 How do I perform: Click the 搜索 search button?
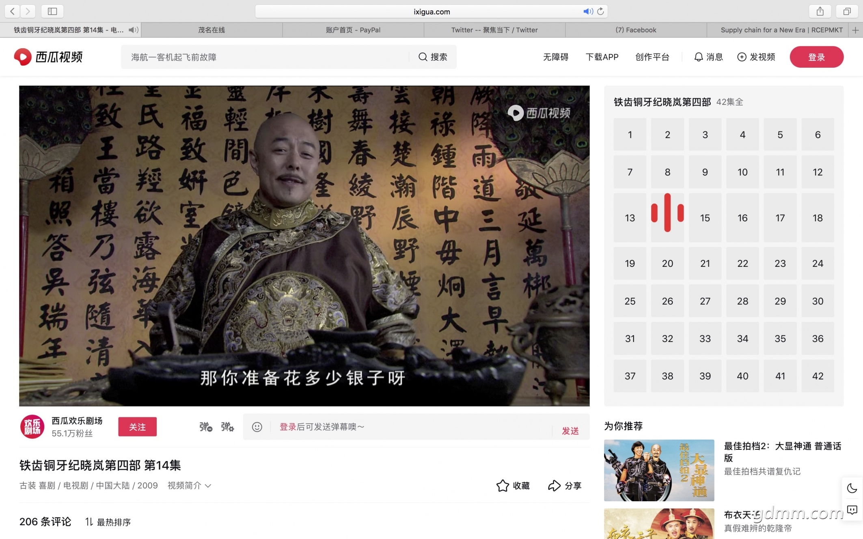point(433,57)
